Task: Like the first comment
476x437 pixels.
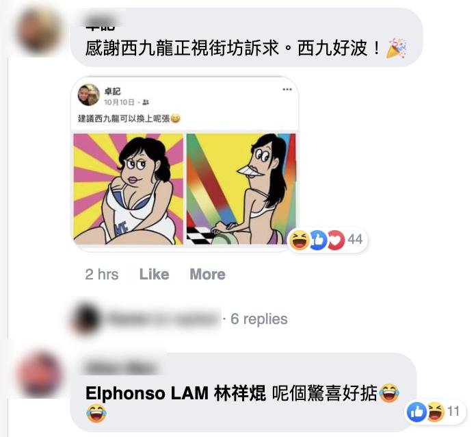Action: (154, 274)
